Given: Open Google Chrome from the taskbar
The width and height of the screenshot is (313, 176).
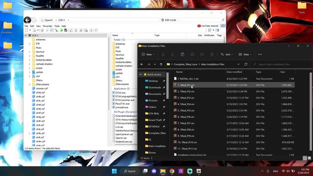Looking at the screenshot, I should 172,171.
